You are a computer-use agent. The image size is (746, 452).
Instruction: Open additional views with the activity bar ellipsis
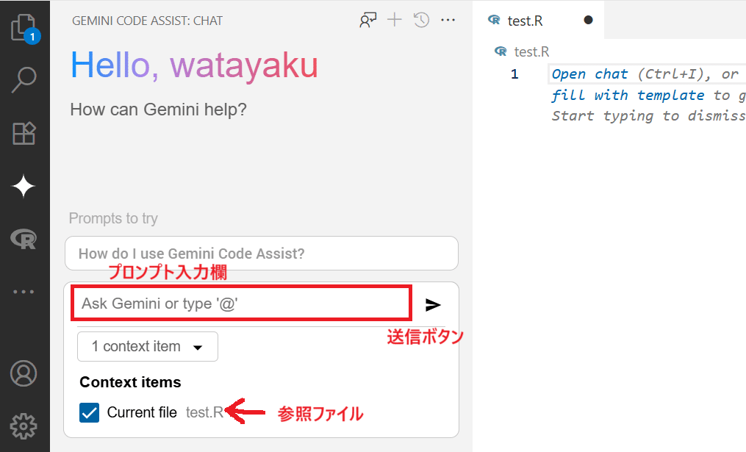(24, 291)
